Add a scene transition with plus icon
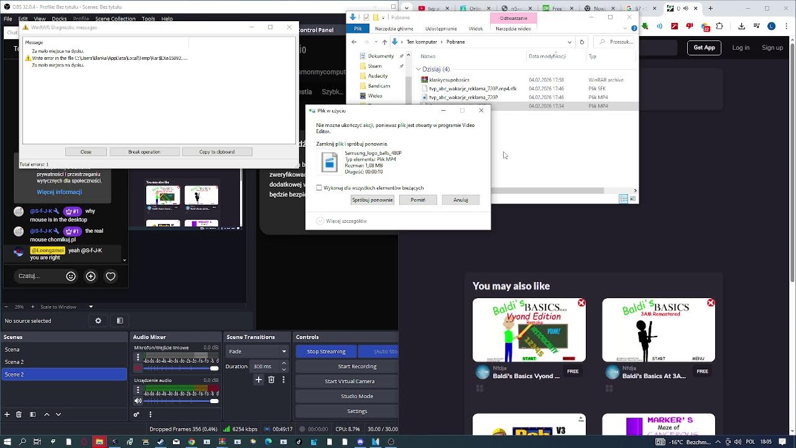 (259, 380)
